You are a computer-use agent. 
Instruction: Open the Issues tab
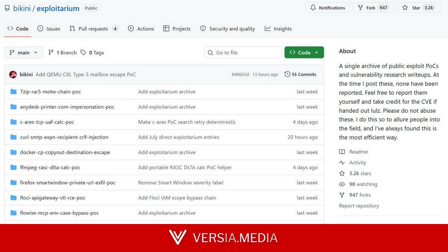pyautogui.click(x=49, y=29)
